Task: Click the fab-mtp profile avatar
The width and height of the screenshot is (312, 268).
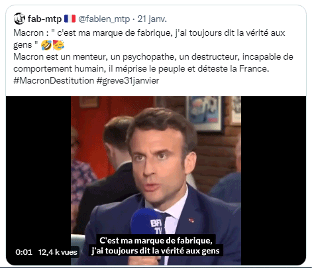Action: tap(19, 19)
